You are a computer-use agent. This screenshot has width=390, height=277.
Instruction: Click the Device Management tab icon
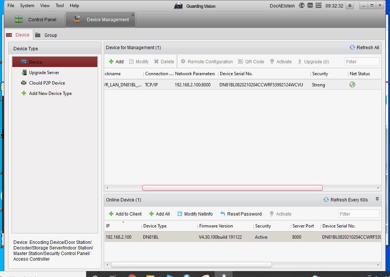pyautogui.click(x=77, y=19)
